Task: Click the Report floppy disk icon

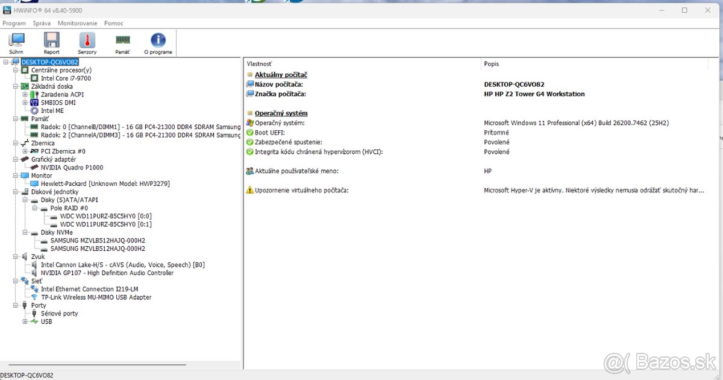Action: pyautogui.click(x=51, y=43)
